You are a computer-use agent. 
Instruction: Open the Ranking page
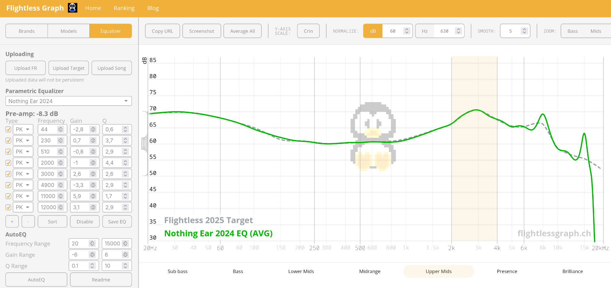click(124, 8)
